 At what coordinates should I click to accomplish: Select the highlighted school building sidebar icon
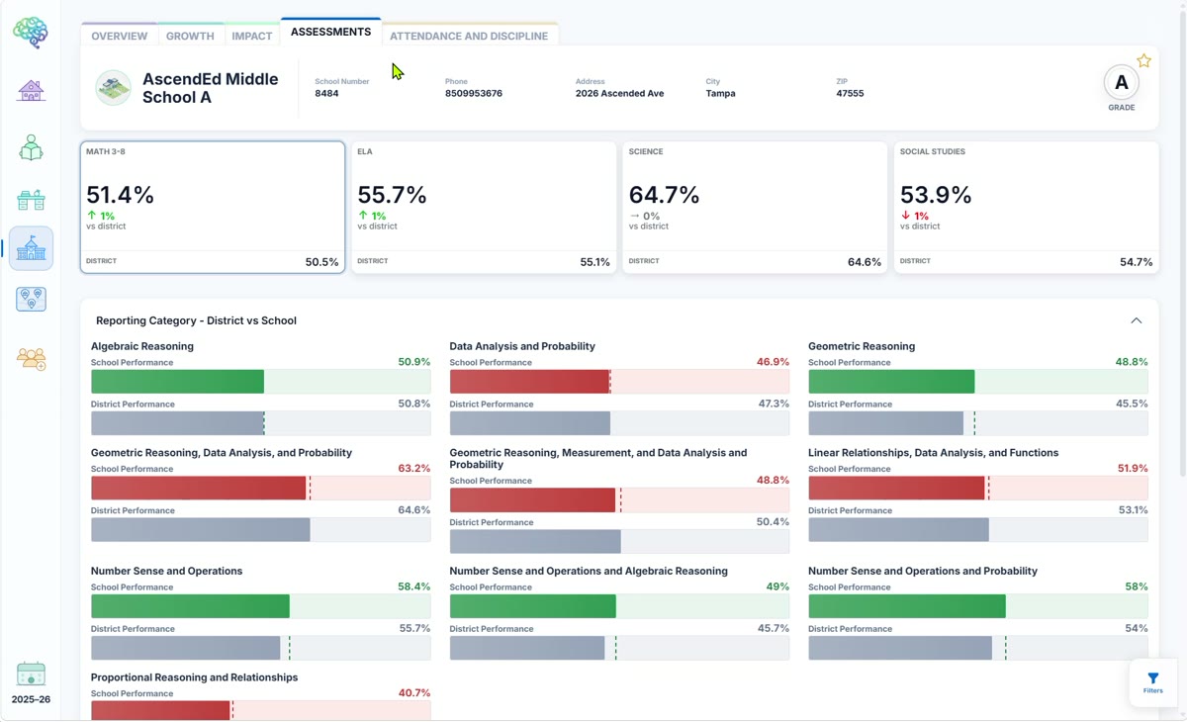(x=31, y=248)
